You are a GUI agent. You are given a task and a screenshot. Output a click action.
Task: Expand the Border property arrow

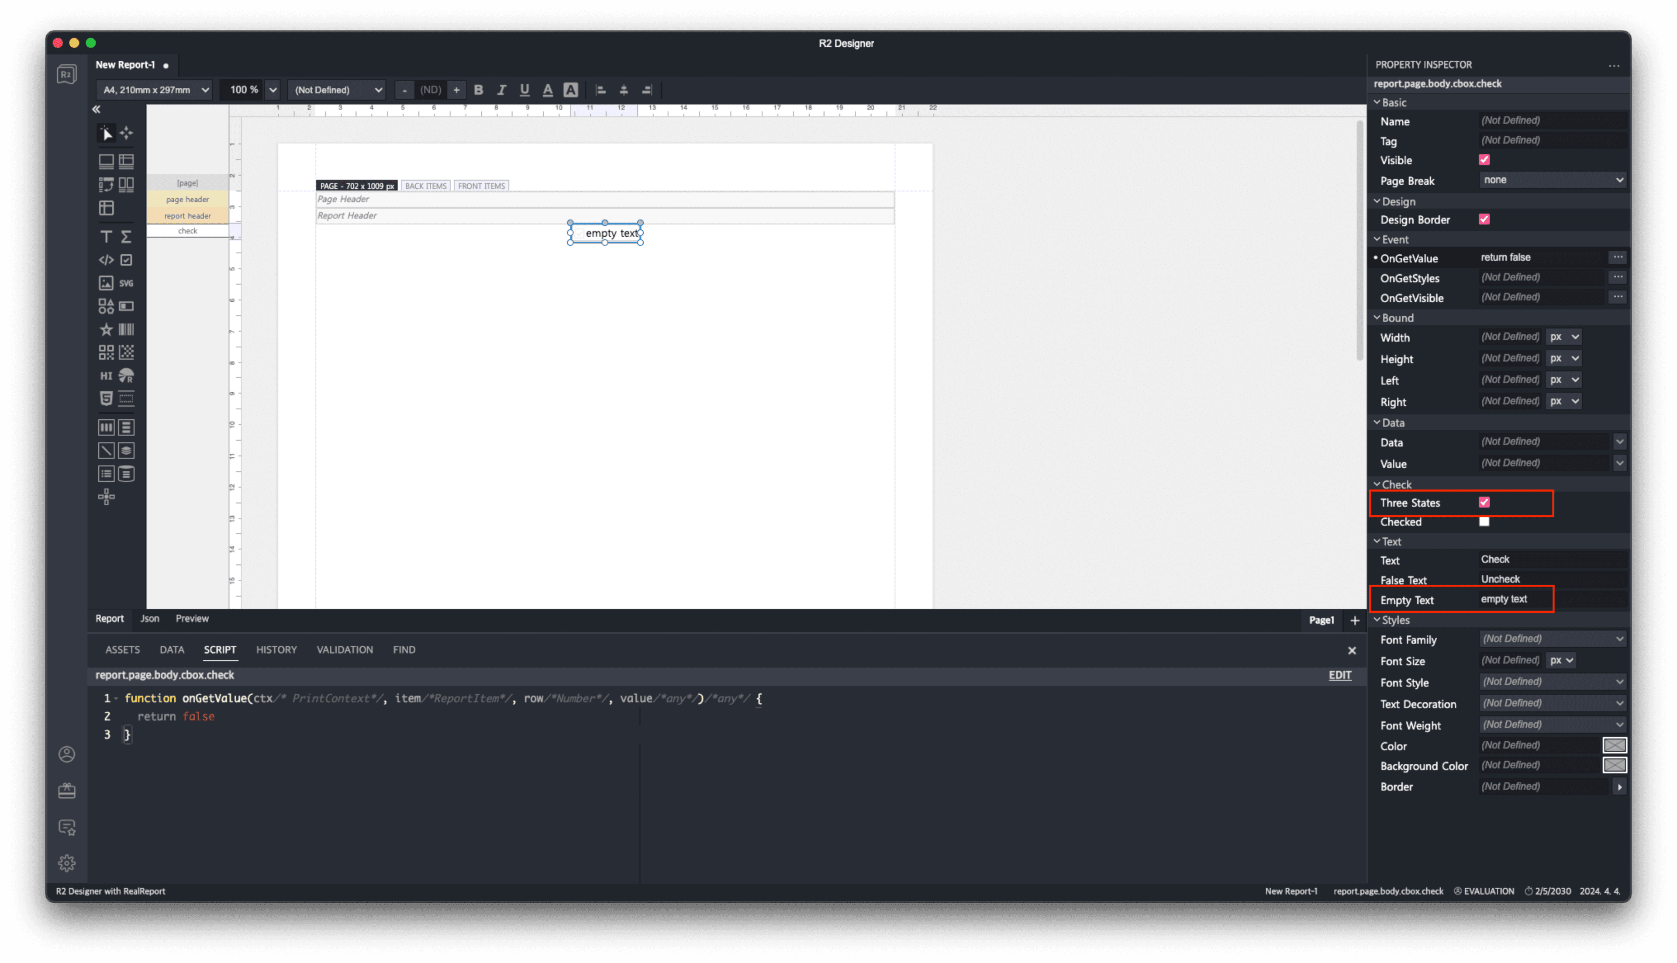(x=1619, y=787)
